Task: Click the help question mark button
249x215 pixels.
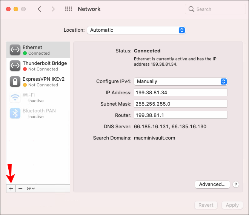Action: pos(236,184)
